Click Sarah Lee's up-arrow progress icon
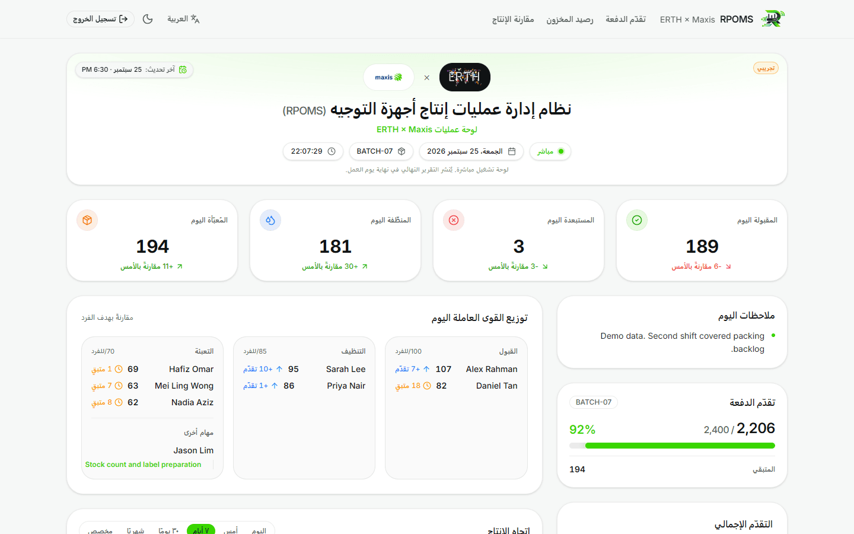The width and height of the screenshot is (854, 534). pos(279,369)
